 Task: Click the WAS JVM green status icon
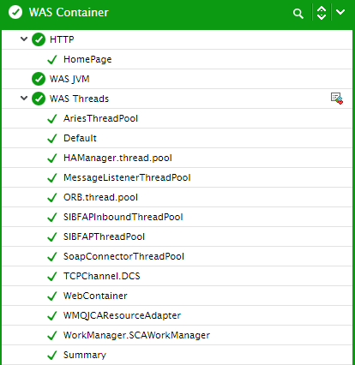[39, 79]
